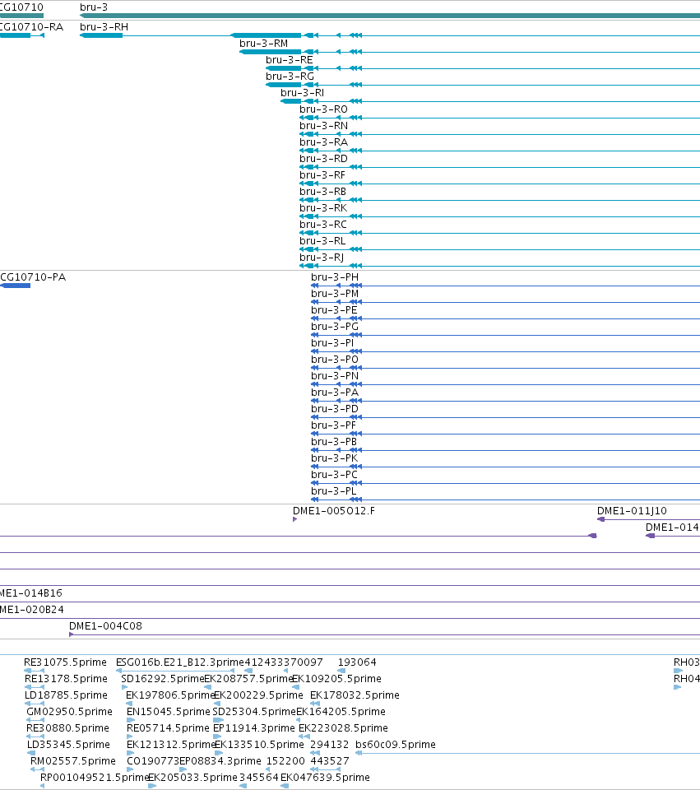The width and height of the screenshot is (700, 790).
Task: Click EST EK164205.5prime
Action: pos(341,712)
